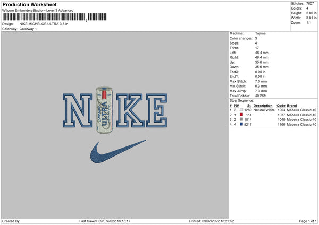Click the Max Stitch value 7.0 mm
The height and width of the screenshot is (225, 319).
[x=261, y=81]
